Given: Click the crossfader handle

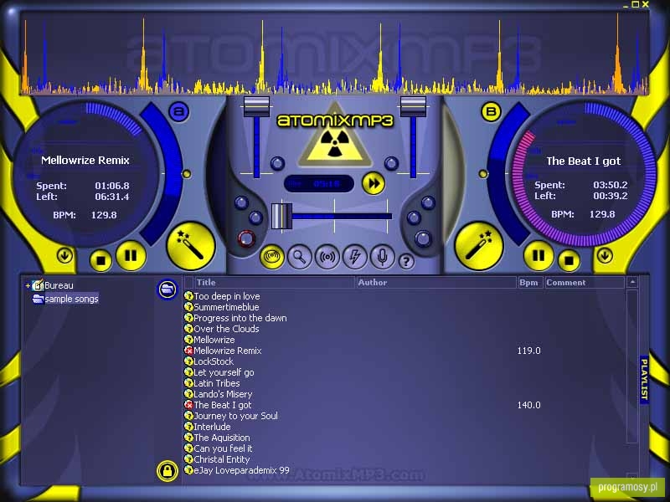Looking at the screenshot, I should [281, 216].
